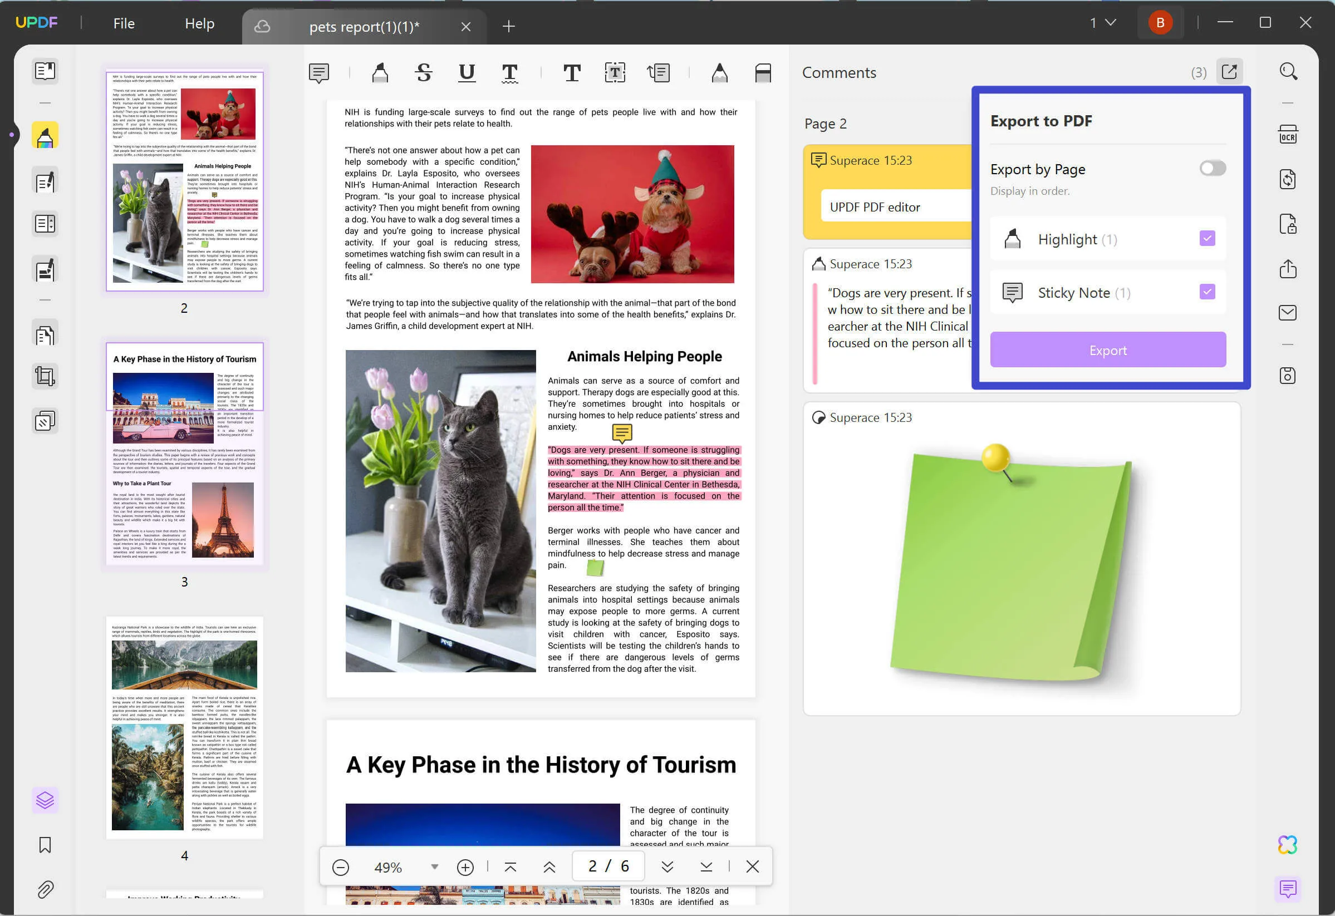
Task: Select the Highlight tool in toolbar
Action: (x=380, y=73)
